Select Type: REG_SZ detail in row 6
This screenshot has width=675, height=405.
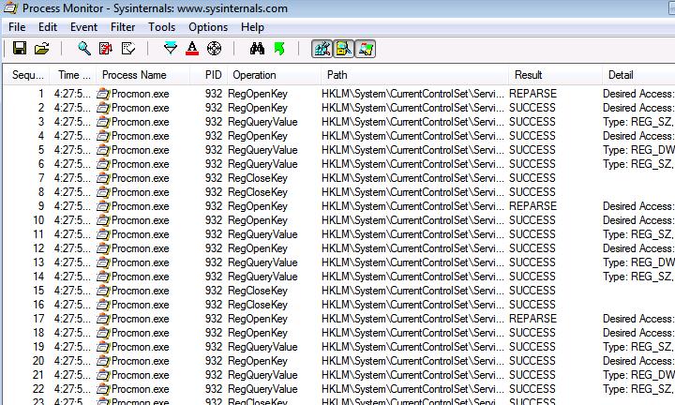[x=638, y=164]
